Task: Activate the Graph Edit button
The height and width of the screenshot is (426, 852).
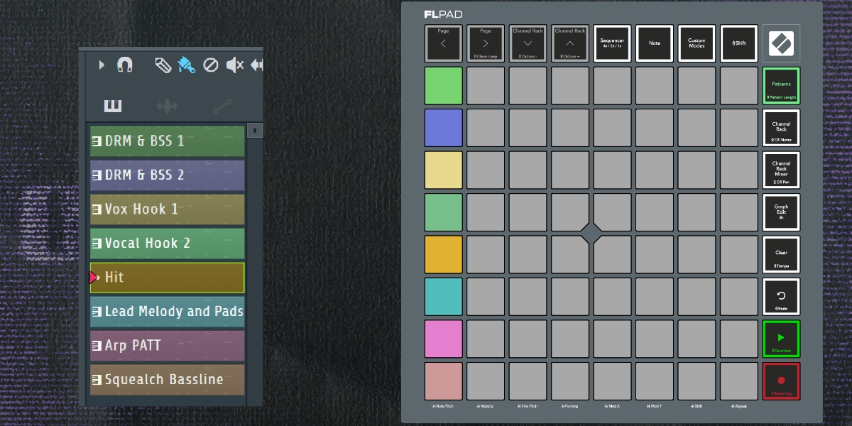Action: 781,212
